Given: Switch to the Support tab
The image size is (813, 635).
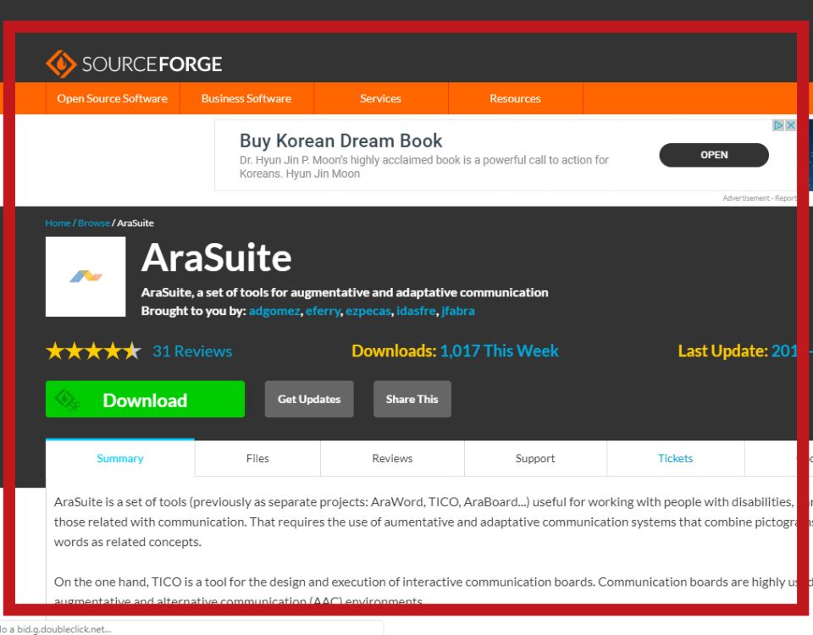Looking at the screenshot, I should pos(535,458).
